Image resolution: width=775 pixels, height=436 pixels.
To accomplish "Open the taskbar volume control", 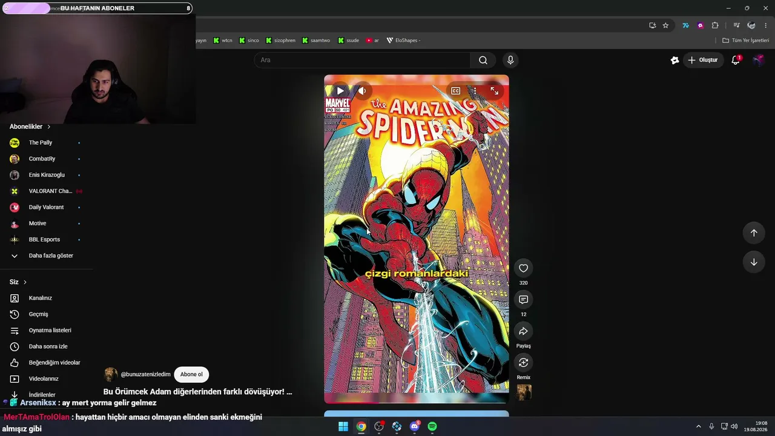I will coord(734,426).
